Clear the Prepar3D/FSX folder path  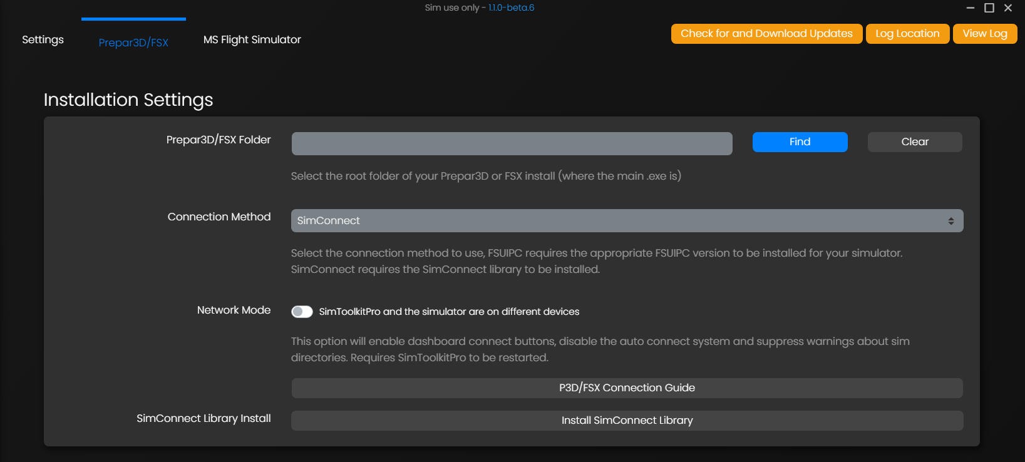click(x=914, y=142)
